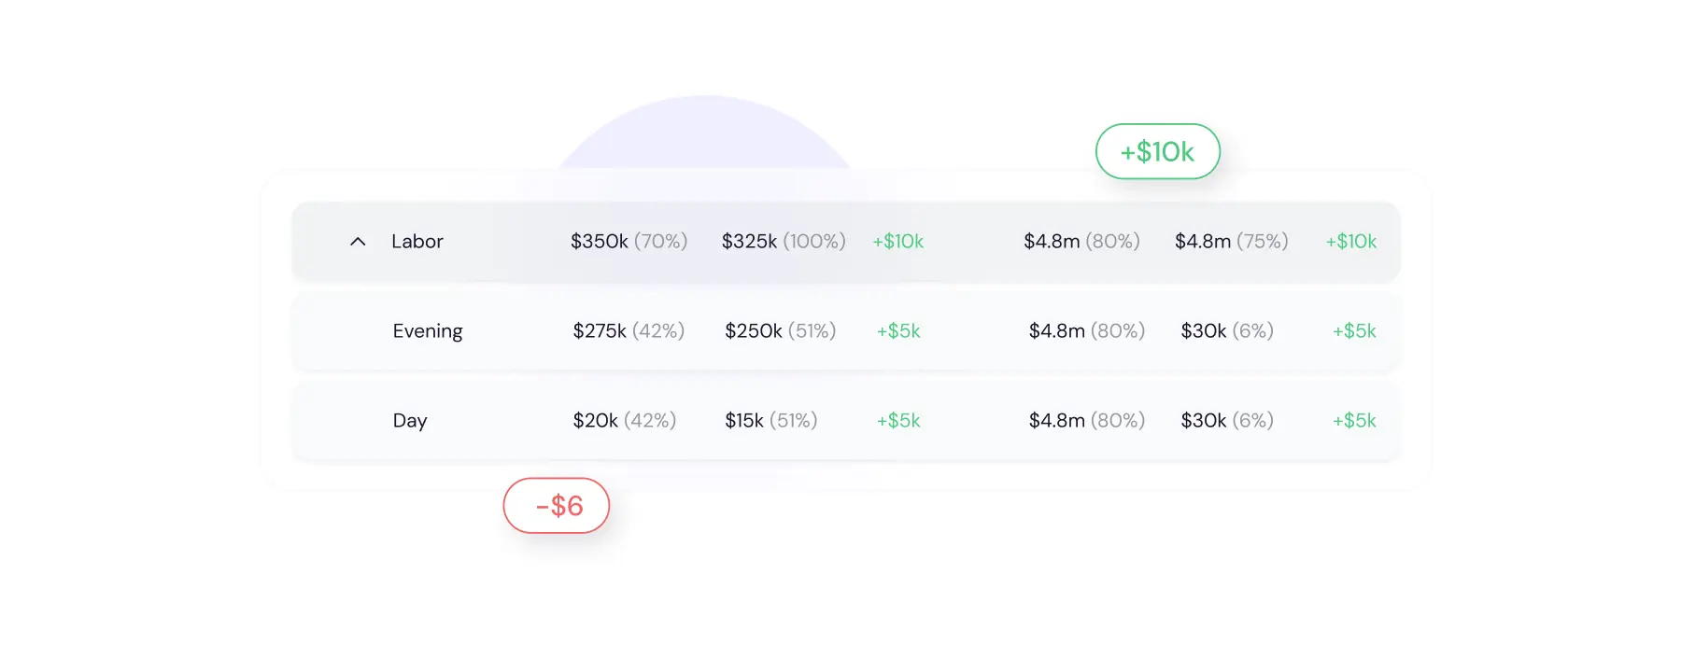Click the rightmost +$10k in Labor row

[x=1351, y=241]
